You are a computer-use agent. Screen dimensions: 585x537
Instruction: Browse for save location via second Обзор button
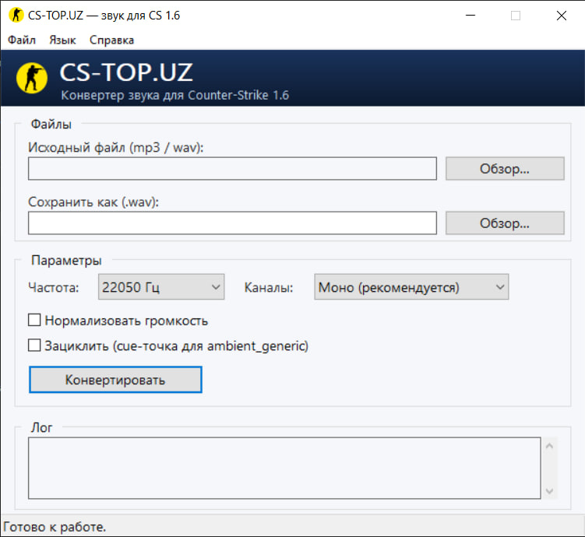tap(505, 223)
